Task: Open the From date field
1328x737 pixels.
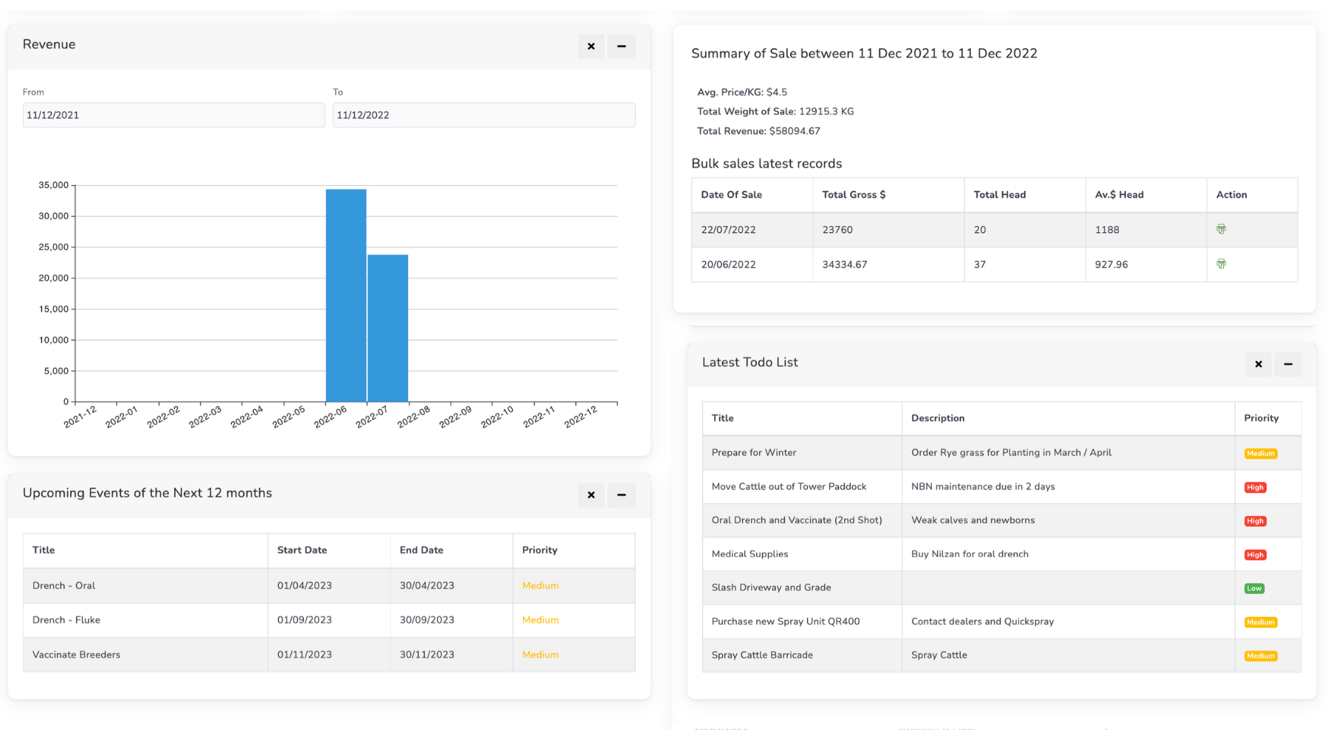Action: point(173,115)
